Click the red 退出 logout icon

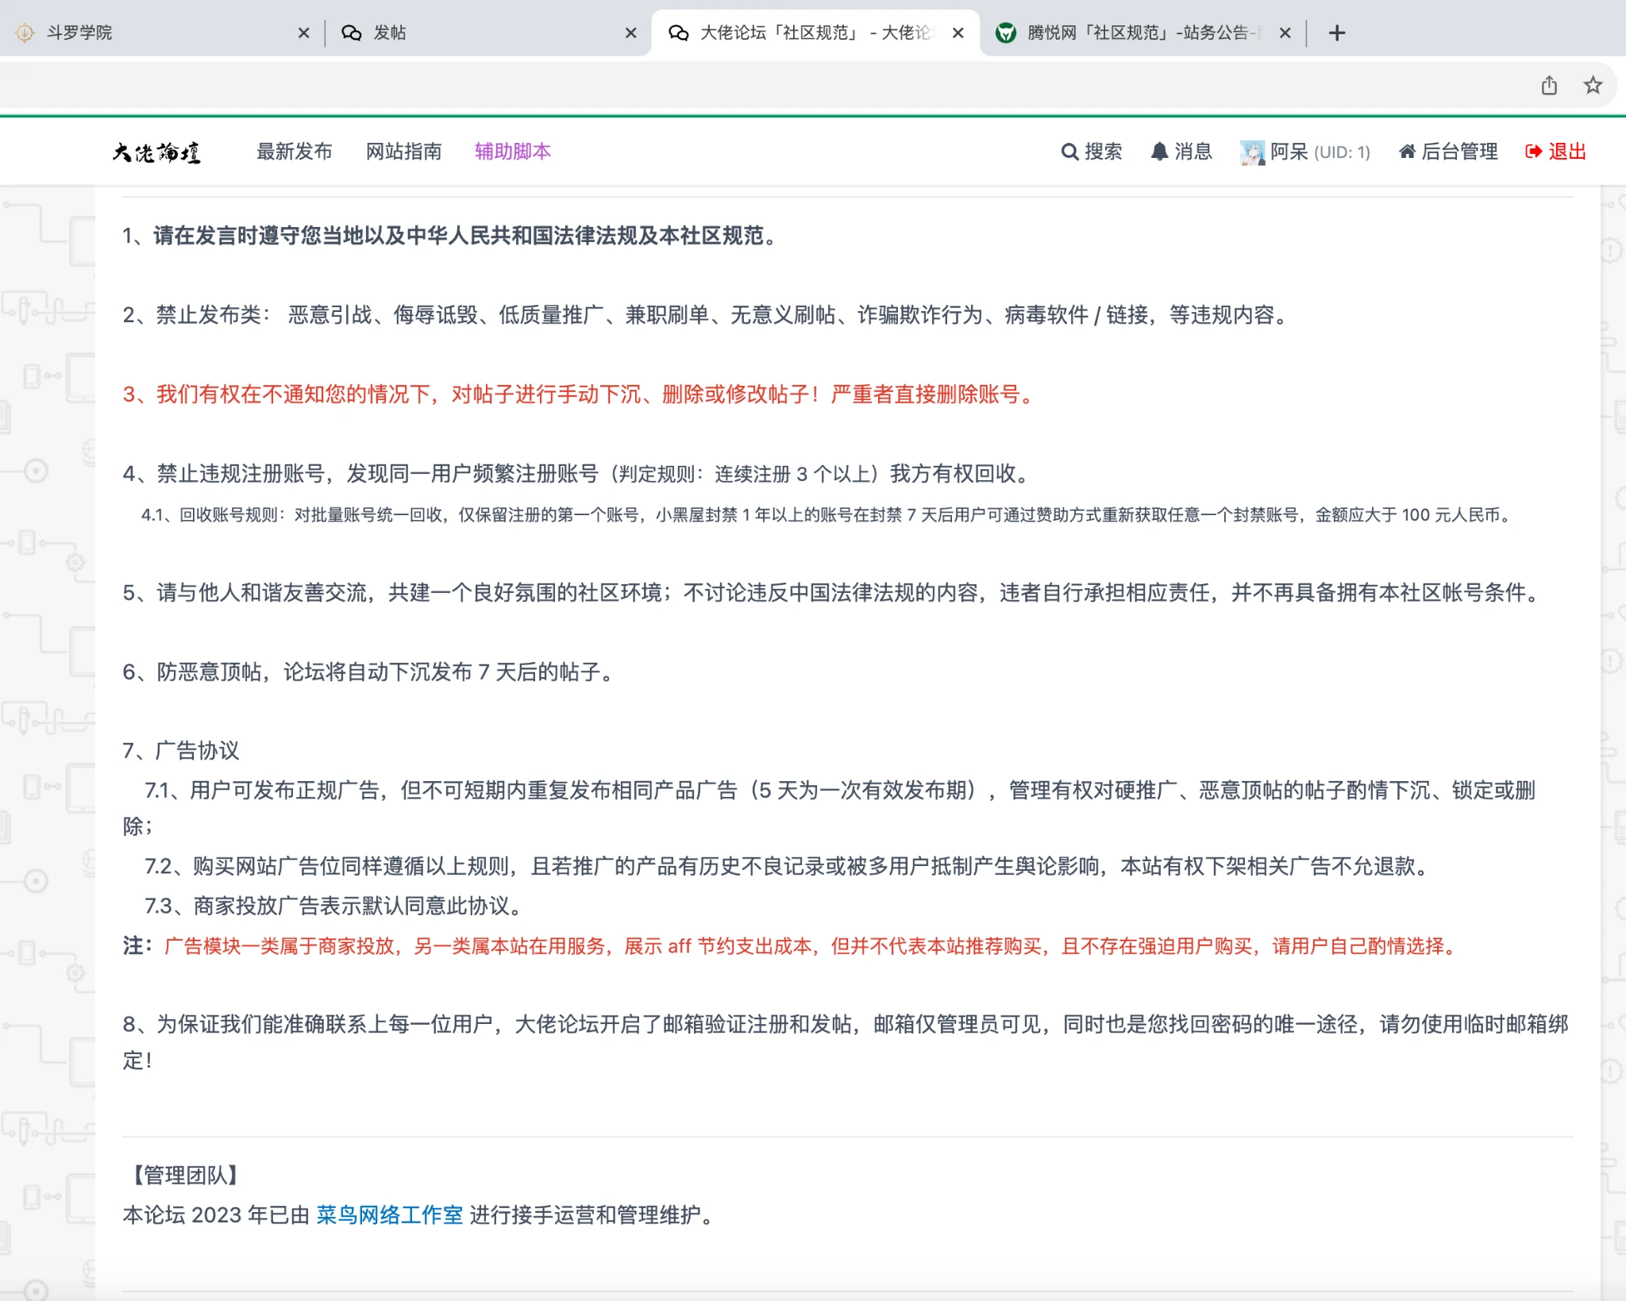(1533, 152)
